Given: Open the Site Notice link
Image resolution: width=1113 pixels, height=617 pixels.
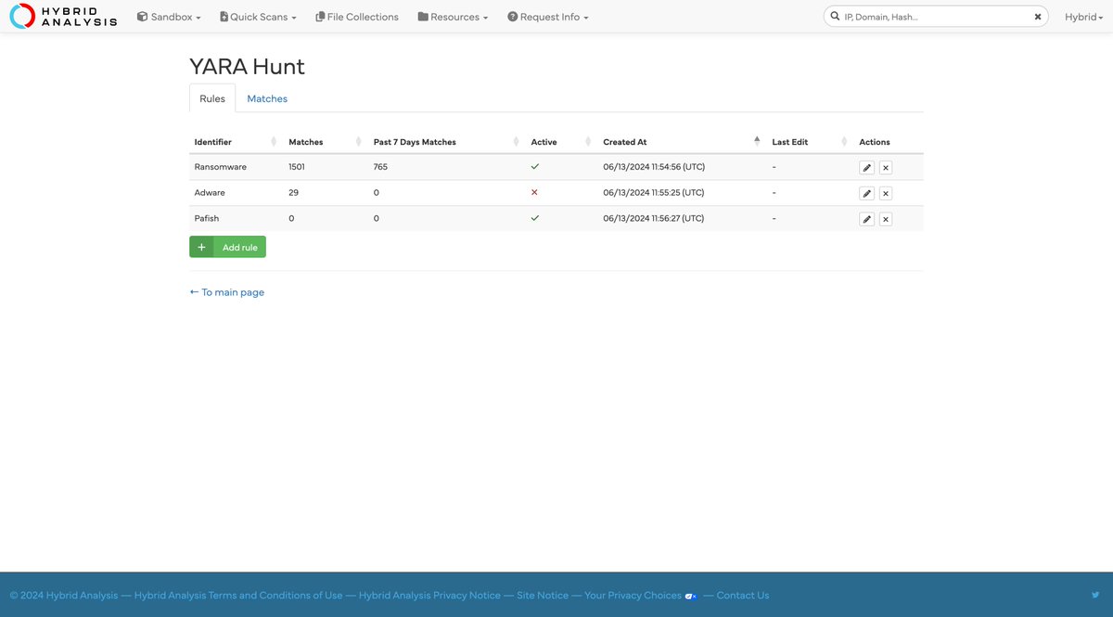Looking at the screenshot, I should [543, 596].
